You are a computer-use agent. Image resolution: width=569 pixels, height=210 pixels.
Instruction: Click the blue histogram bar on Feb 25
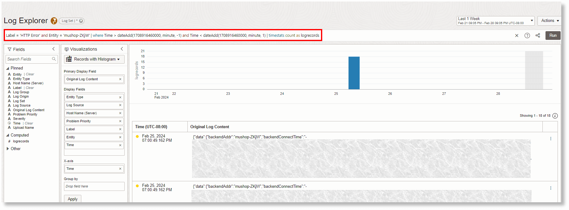(x=354, y=73)
